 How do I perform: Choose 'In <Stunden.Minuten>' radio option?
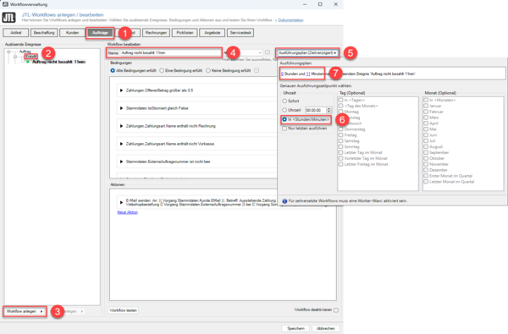(284, 119)
